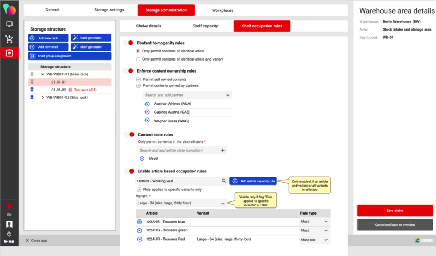
Task: Click the article state search field
Action: pyautogui.click(x=177, y=150)
